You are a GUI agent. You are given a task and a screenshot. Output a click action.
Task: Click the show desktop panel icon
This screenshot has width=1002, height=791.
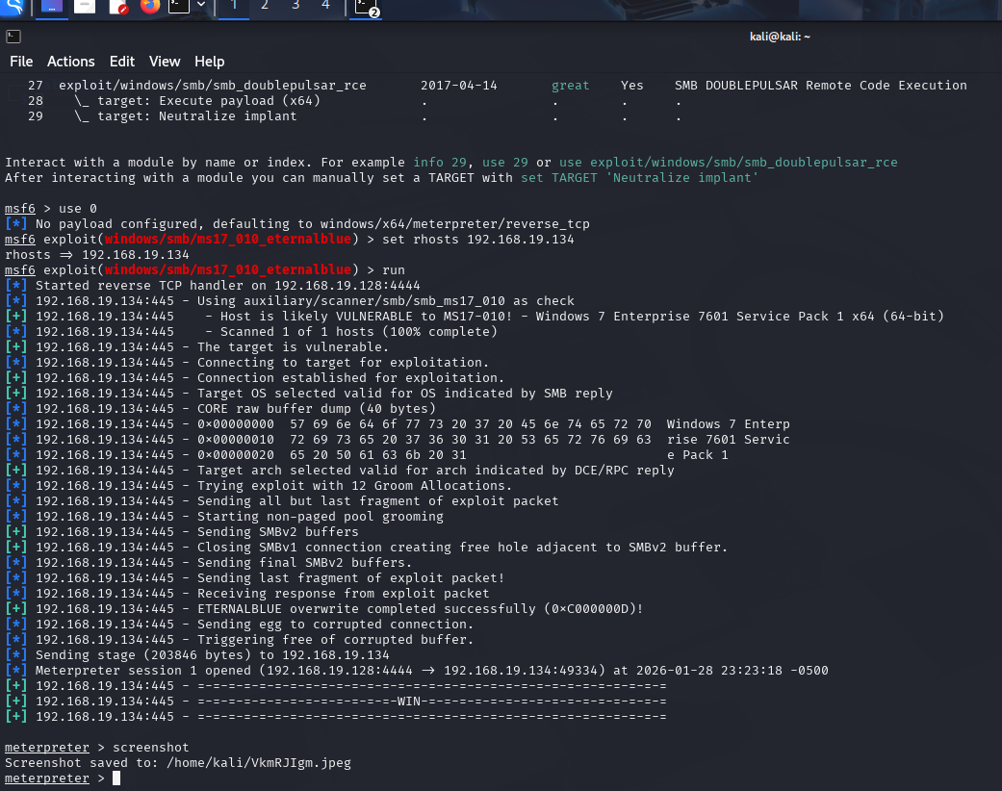pyautogui.click(x=52, y=7)
